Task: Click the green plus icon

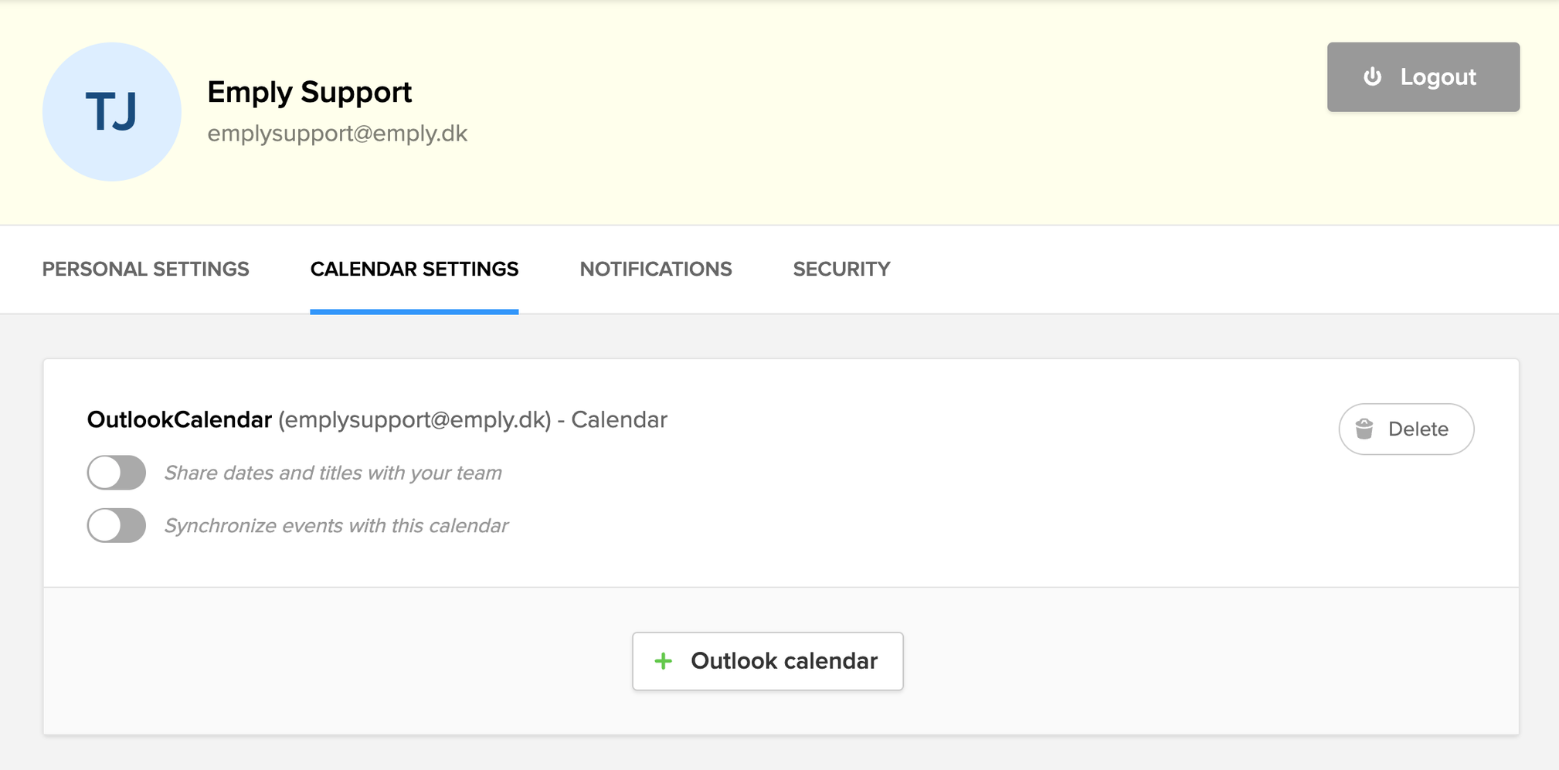Action: tap(663, 661)
